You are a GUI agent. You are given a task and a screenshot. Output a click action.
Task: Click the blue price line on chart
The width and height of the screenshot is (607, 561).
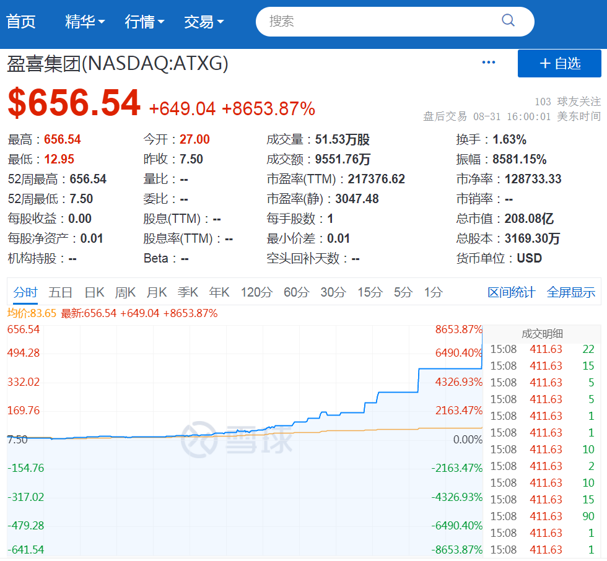396,391
